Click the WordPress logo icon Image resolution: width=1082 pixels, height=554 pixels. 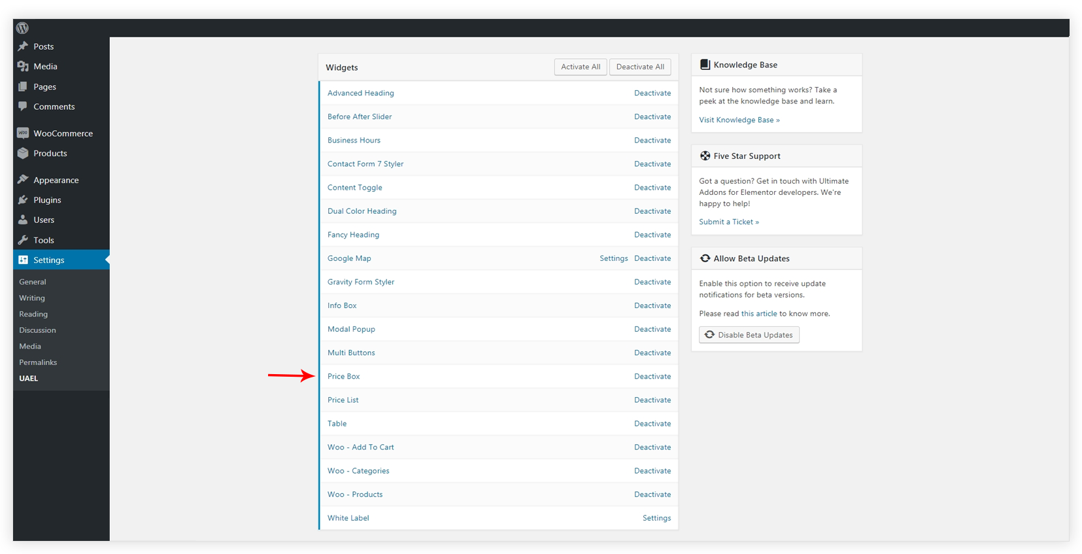(x=22, y=28)
